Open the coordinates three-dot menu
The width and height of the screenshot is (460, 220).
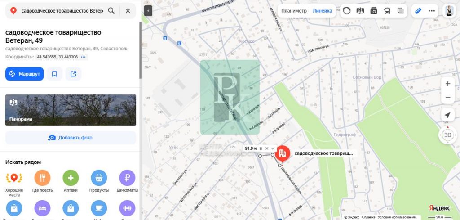[84, 57]
